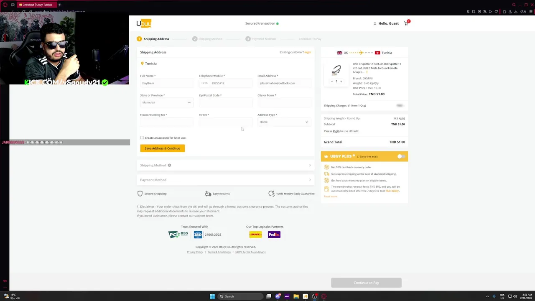Screen dimensions: 535x301
Task: Click the Email Address input field
Action: (x=284, y=83)
